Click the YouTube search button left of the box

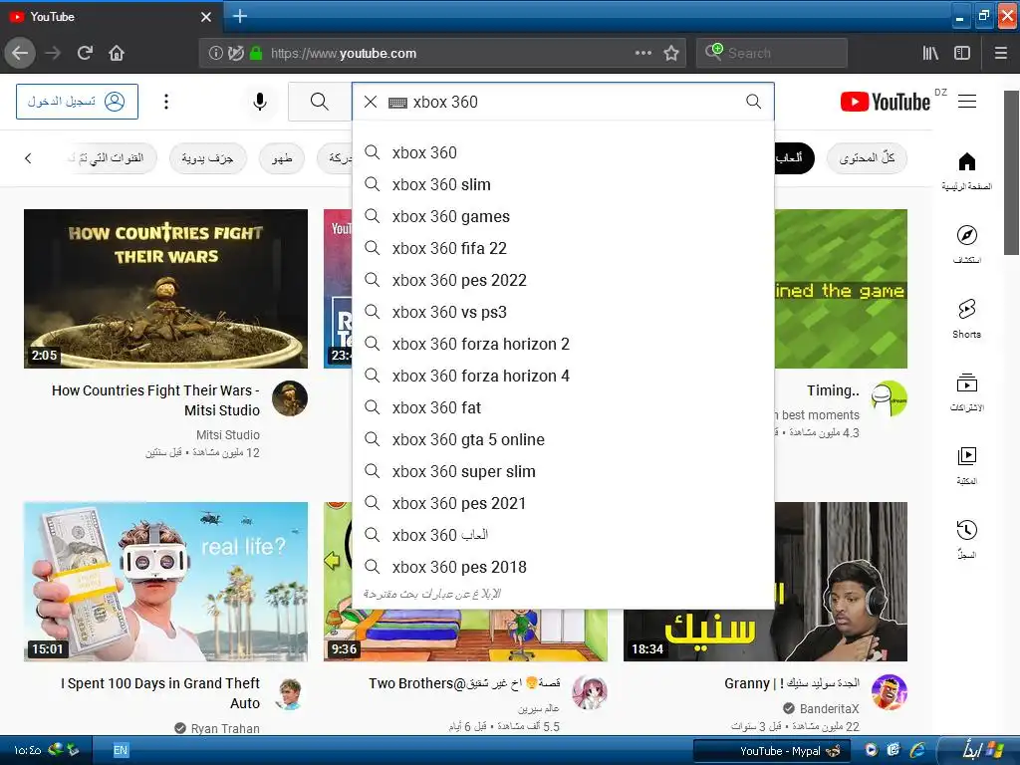tap(320, 102)
